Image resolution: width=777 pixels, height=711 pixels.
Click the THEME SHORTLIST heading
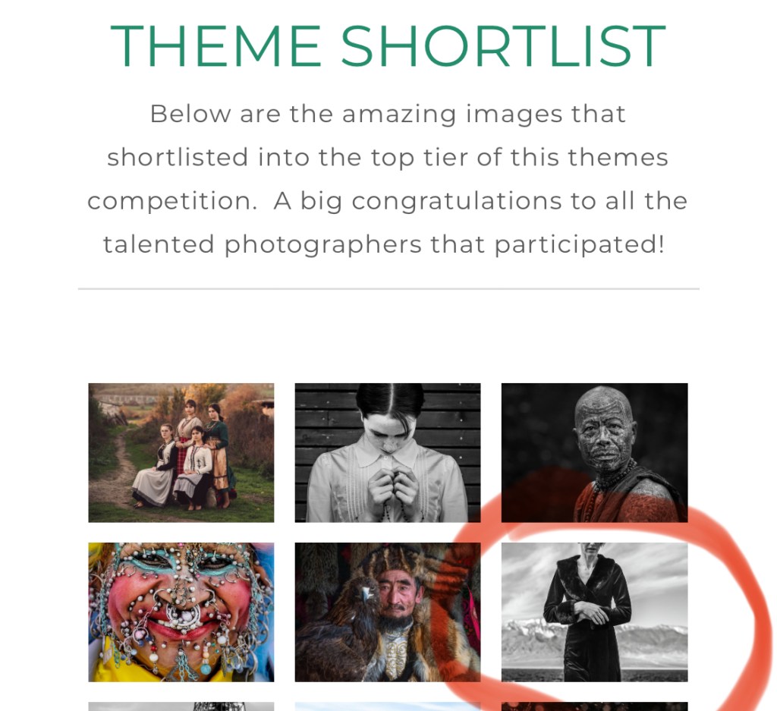point(388,46)
